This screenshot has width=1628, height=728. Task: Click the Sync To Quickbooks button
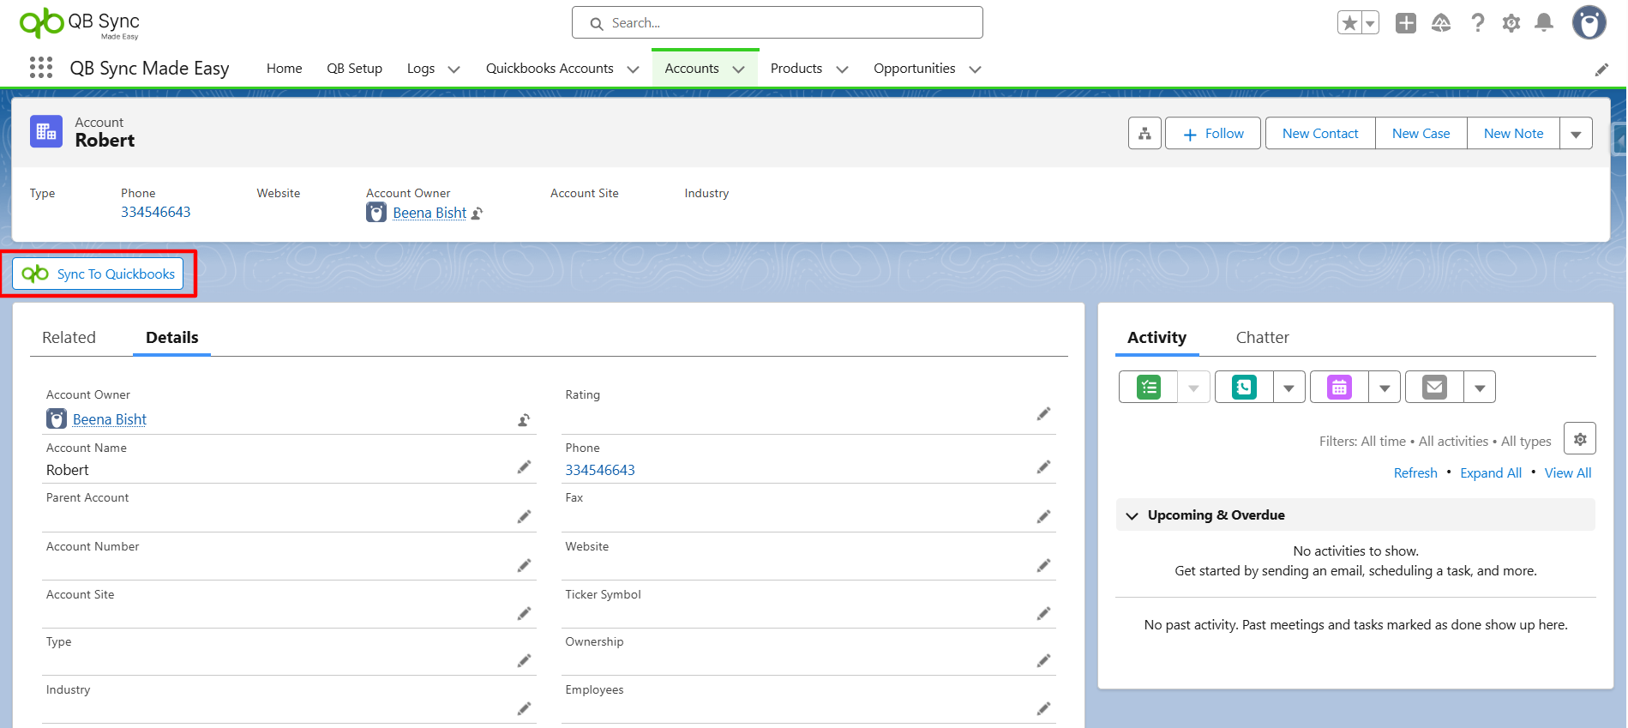coord(99,274)
